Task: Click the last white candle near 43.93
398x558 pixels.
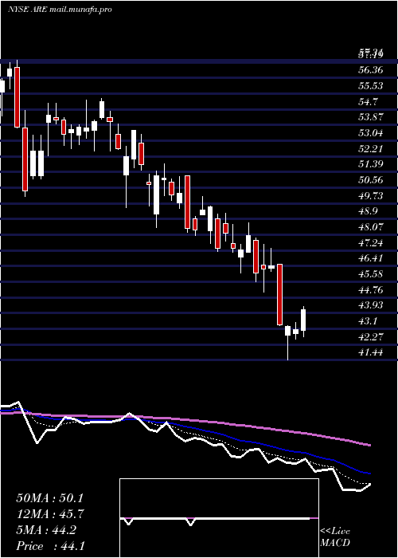Action: [303, 320]
